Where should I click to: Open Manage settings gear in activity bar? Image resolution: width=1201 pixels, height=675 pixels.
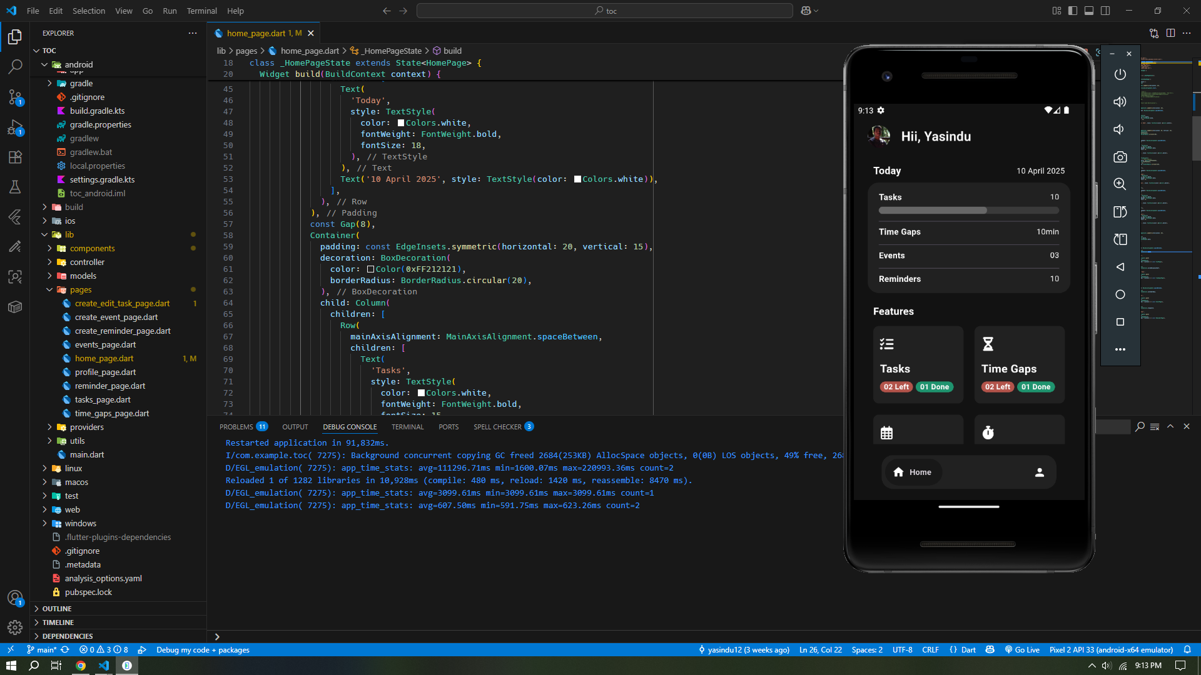(15, 627)
